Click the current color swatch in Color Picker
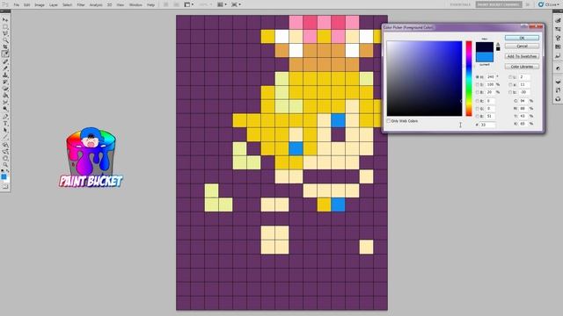This screenshot has width=563, height=316. (485, 57)
